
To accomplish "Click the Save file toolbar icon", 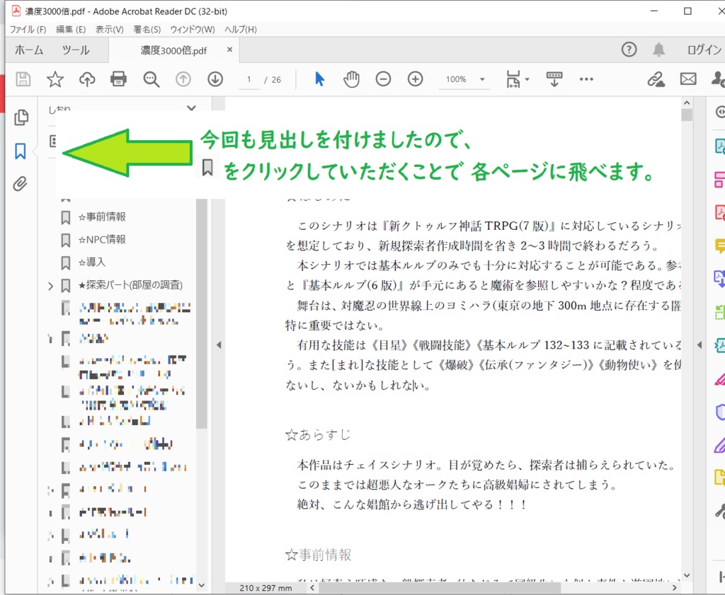I will [x=23, y=79].
